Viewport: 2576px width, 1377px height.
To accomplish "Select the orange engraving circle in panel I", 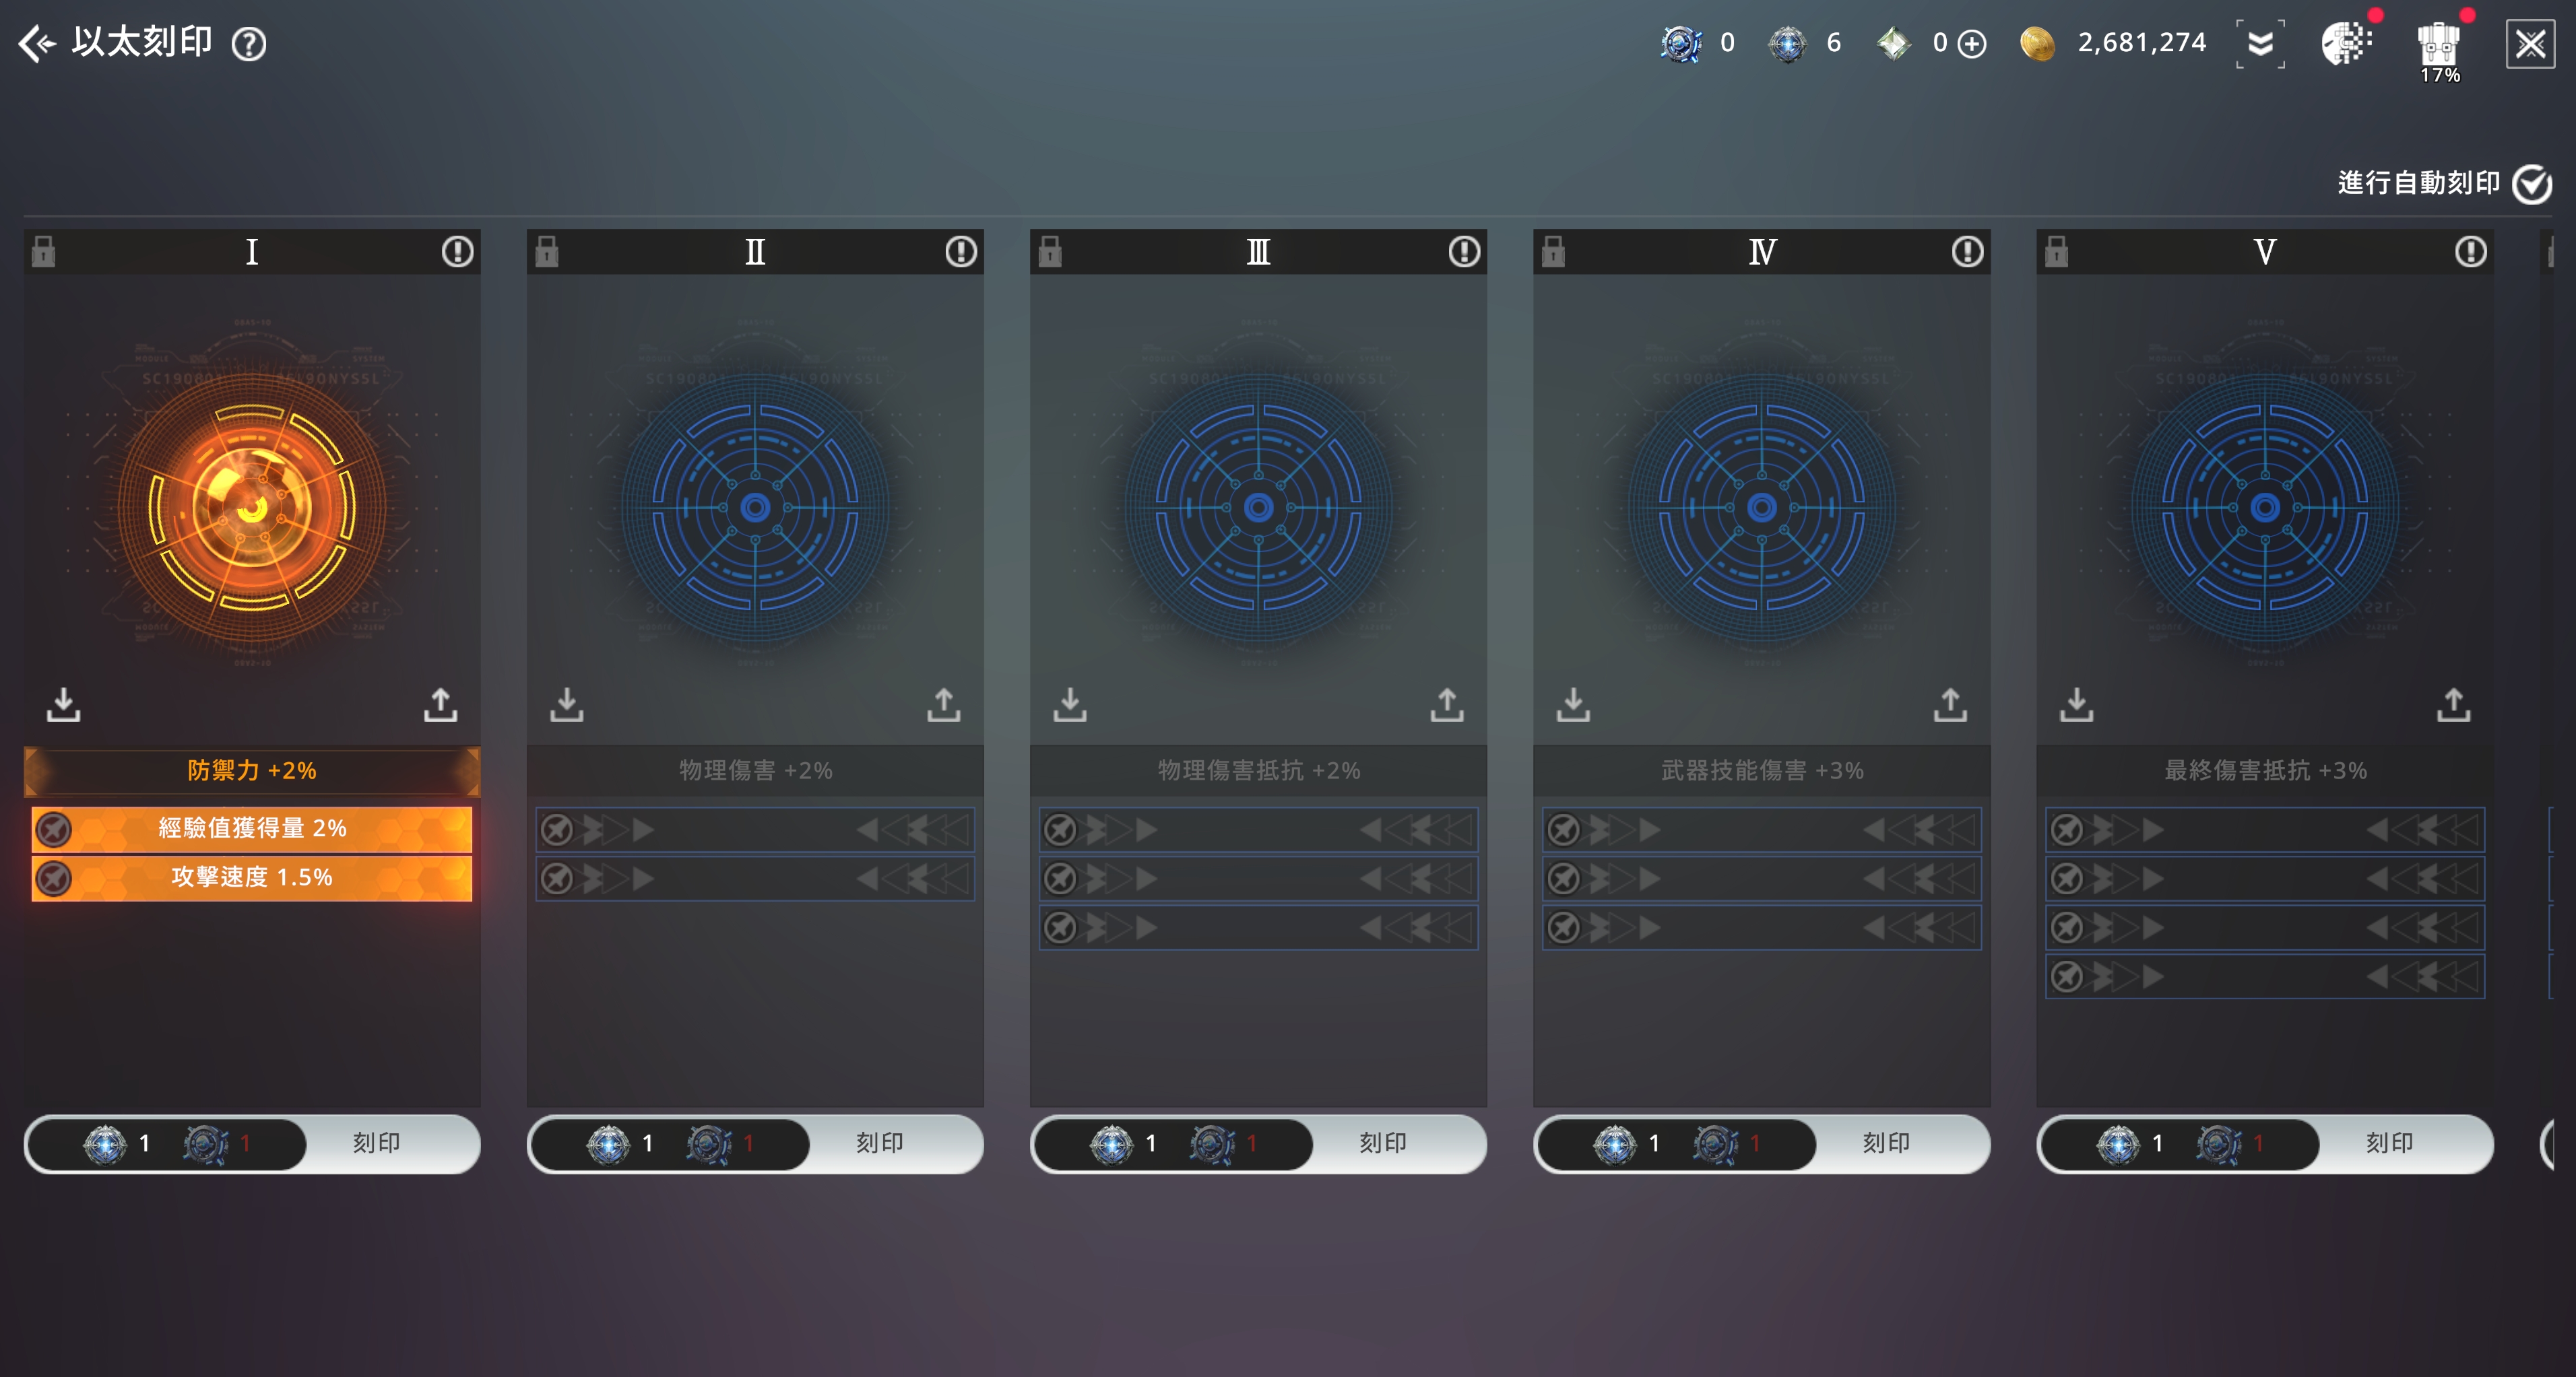I will click(252, 508).
